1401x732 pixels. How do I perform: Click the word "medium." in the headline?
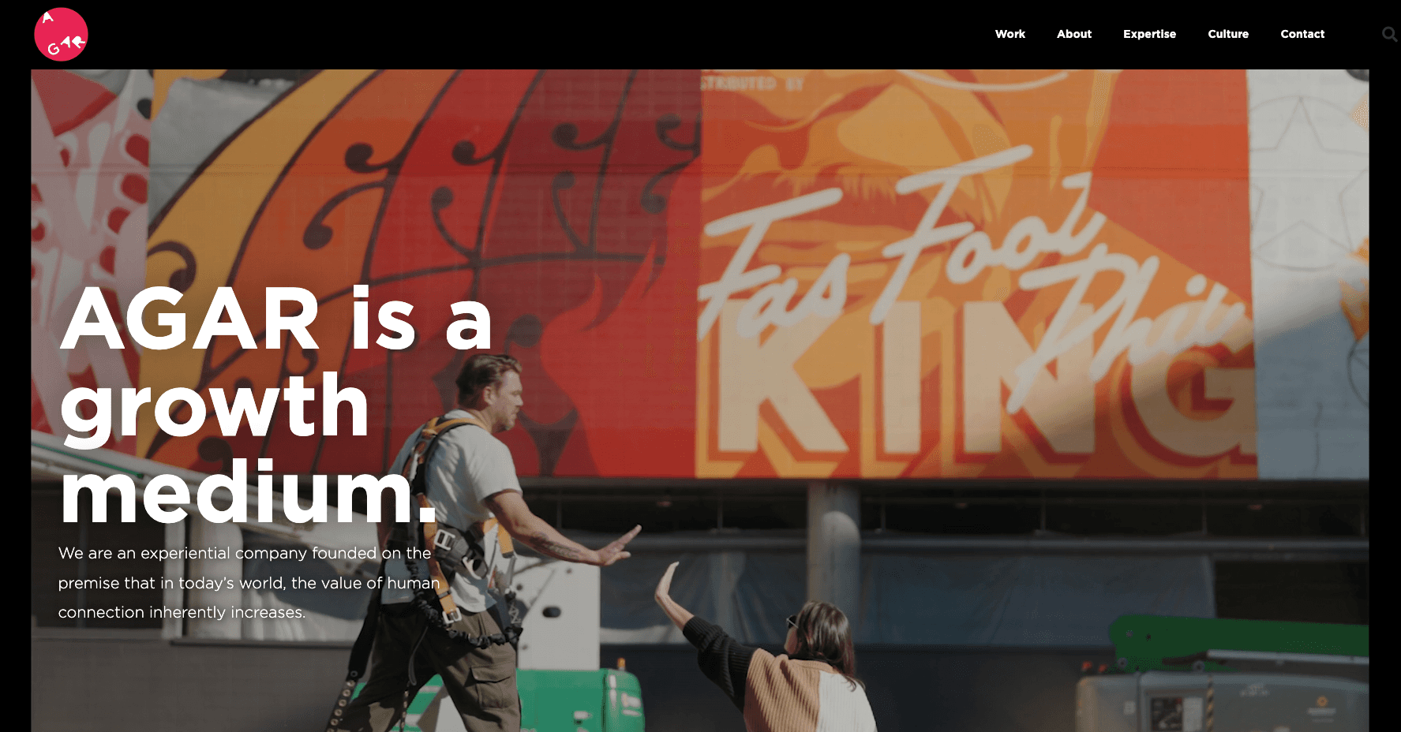coord(248,494)
